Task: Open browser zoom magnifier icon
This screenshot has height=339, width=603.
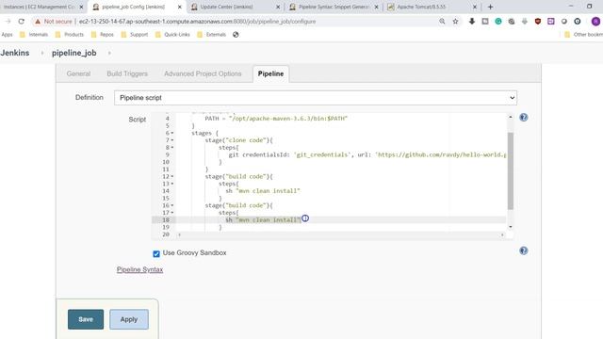Action: [442, 22]
